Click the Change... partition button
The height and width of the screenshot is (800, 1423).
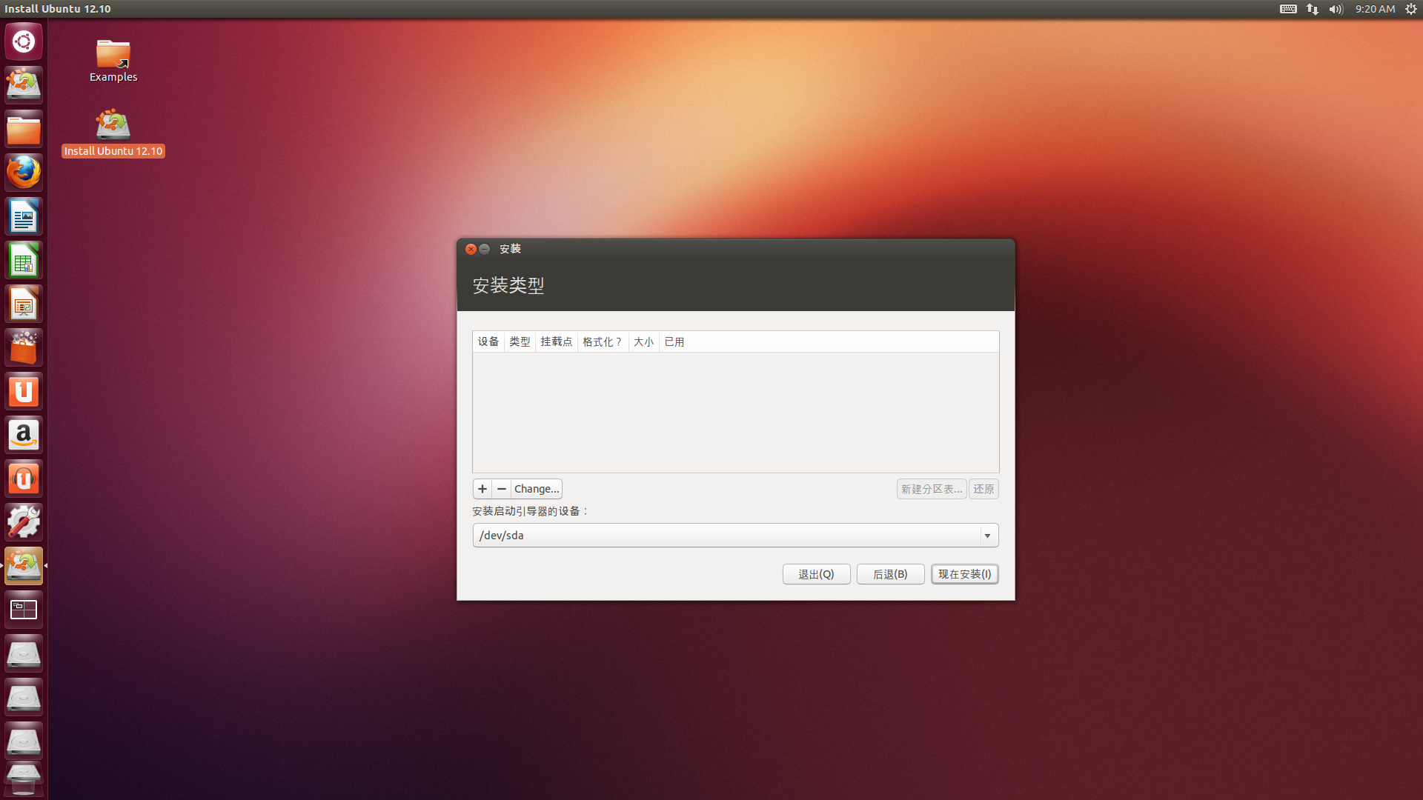537,489
